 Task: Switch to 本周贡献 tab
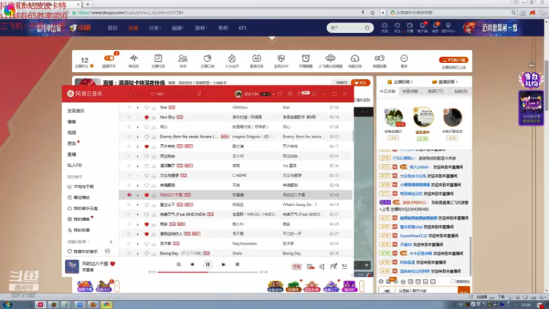point(410,91)
